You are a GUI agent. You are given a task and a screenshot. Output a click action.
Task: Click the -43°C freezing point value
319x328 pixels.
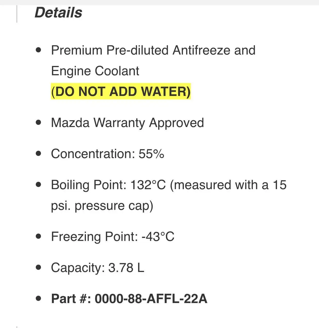pos(158,236)
